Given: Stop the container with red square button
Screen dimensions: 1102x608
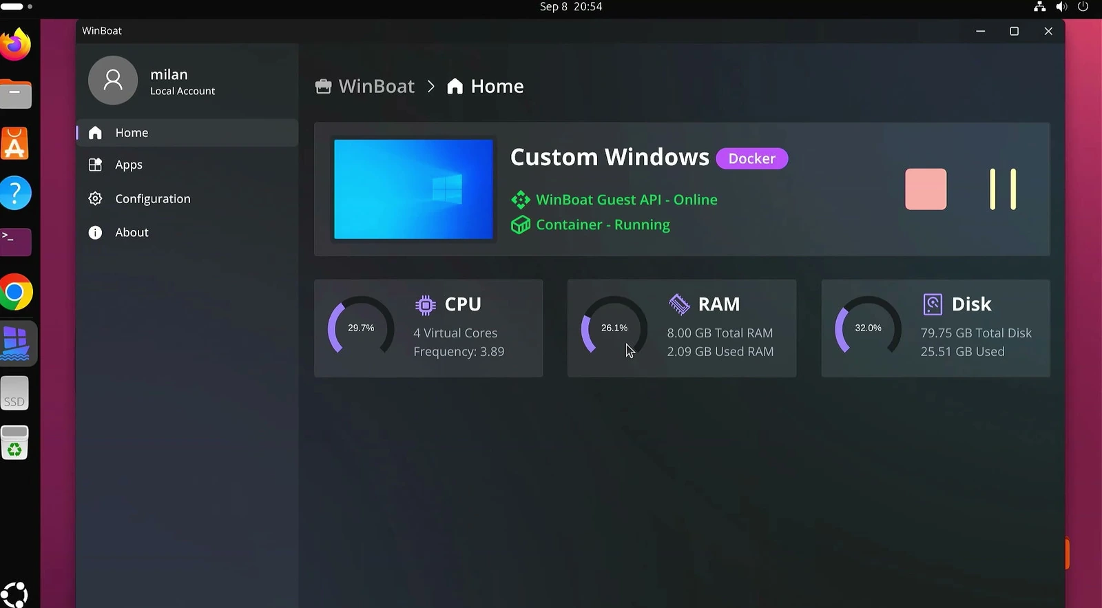Looking at the screenshot, I should pos(926,189).
